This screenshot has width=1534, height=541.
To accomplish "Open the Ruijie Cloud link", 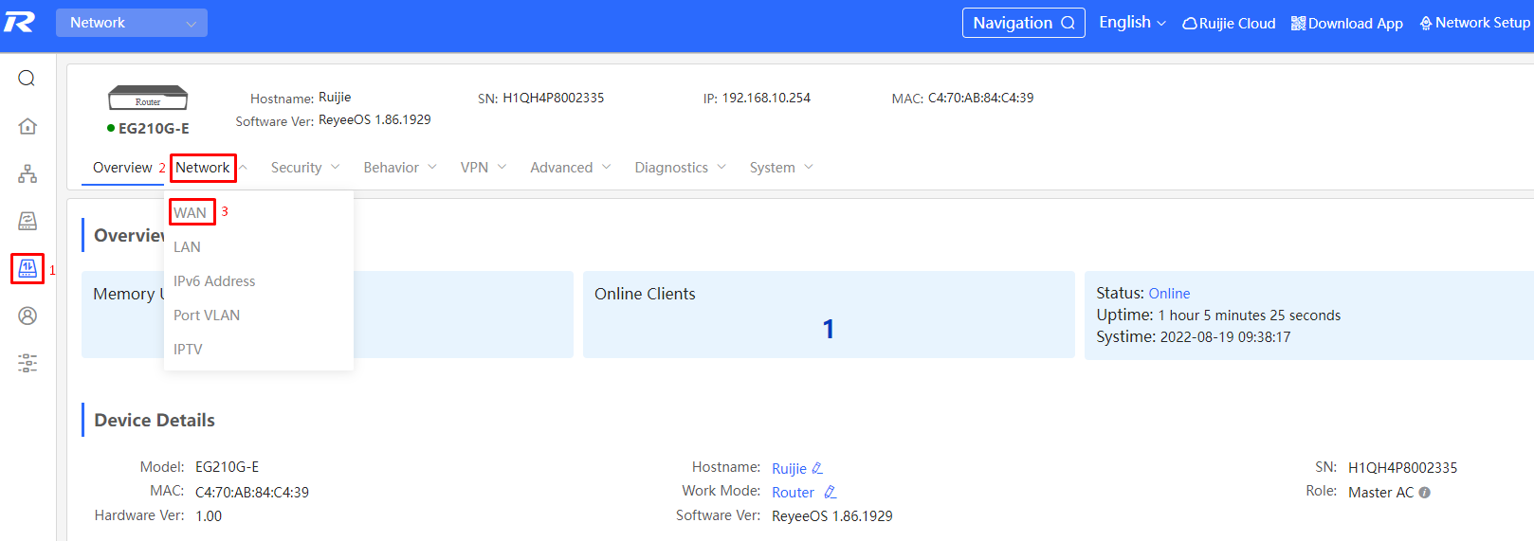I will [1229, 24].
